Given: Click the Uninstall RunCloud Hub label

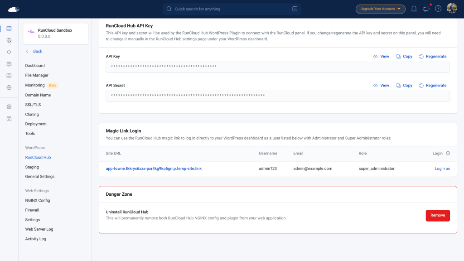Looking at the screenshot, I should 127,212.
